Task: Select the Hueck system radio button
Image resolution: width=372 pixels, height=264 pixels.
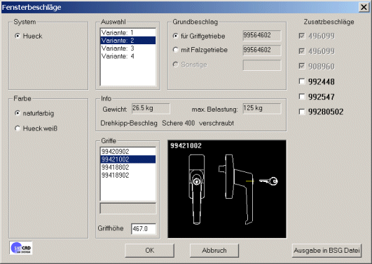Action: pos(18,36)
